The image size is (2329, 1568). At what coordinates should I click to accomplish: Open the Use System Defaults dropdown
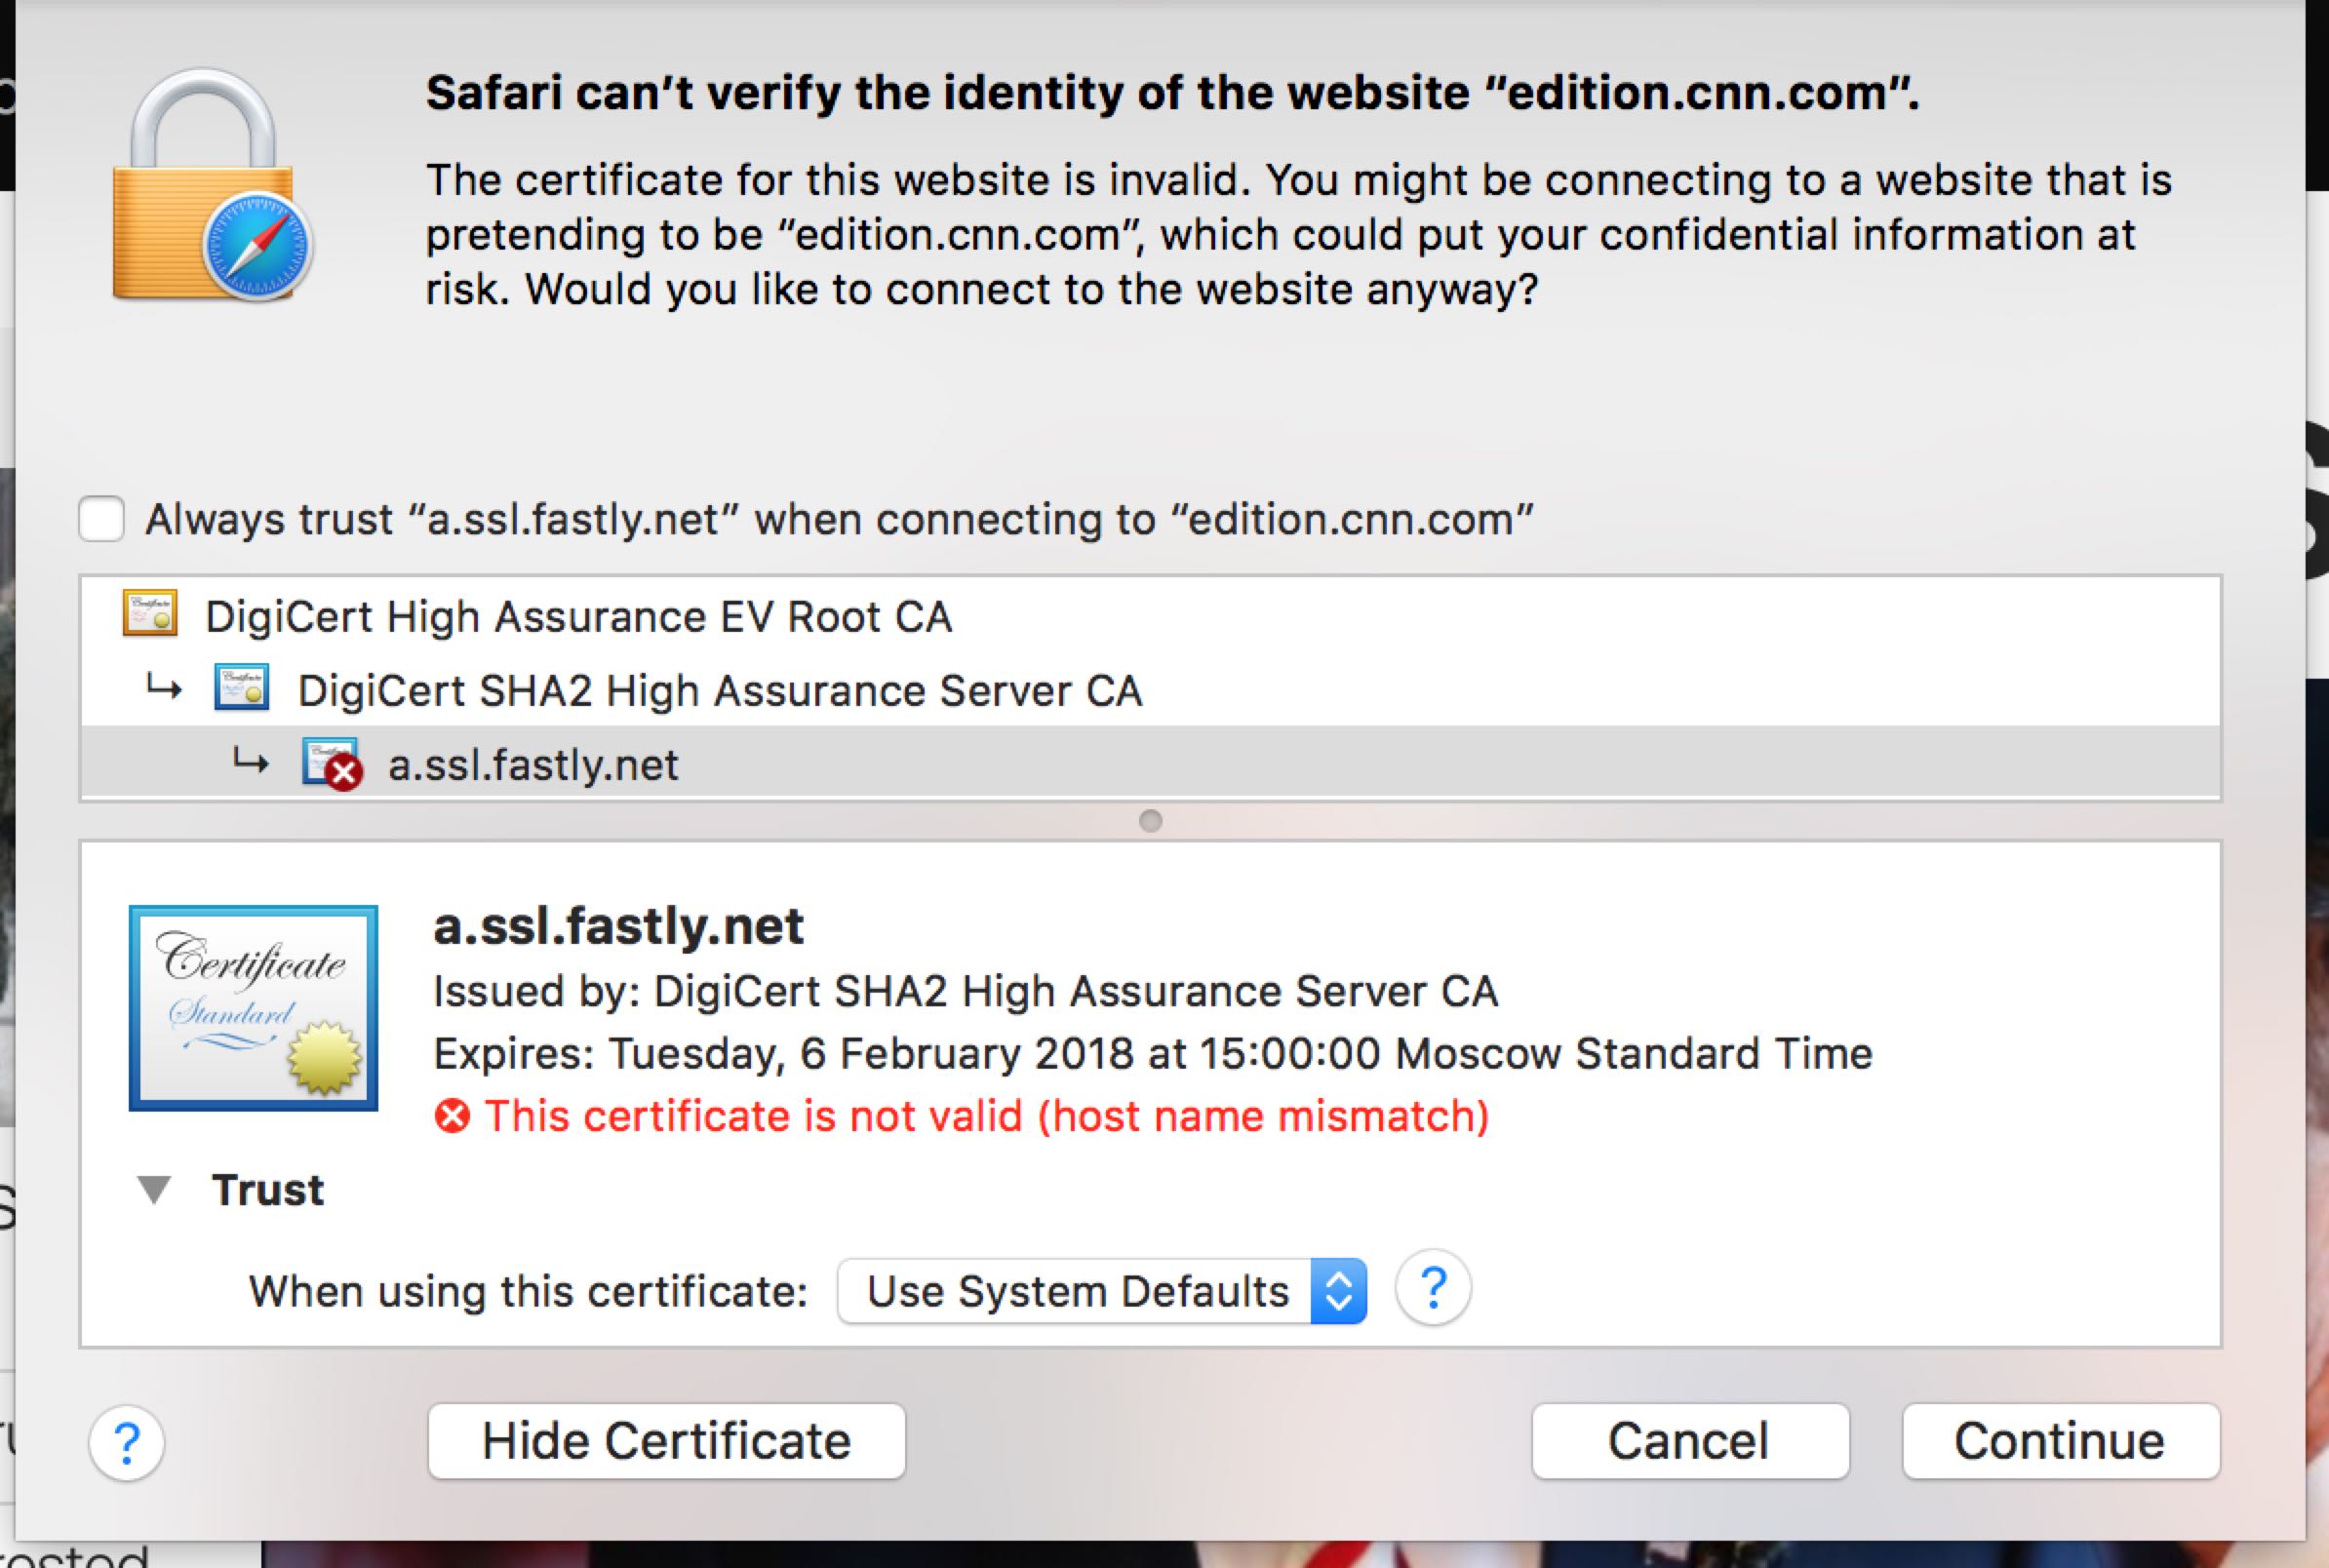point(1102,1291)
